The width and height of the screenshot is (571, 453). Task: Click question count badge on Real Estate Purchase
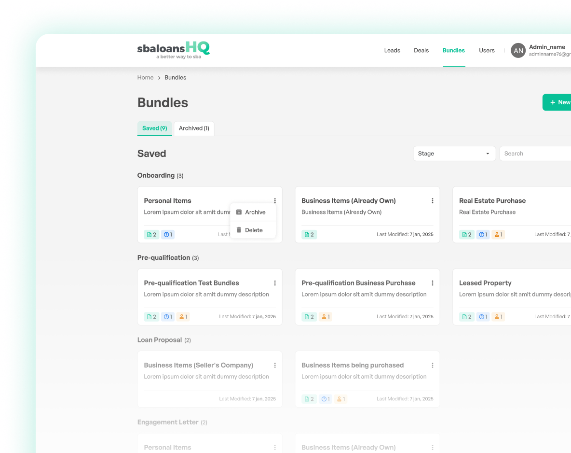[483, 235]
